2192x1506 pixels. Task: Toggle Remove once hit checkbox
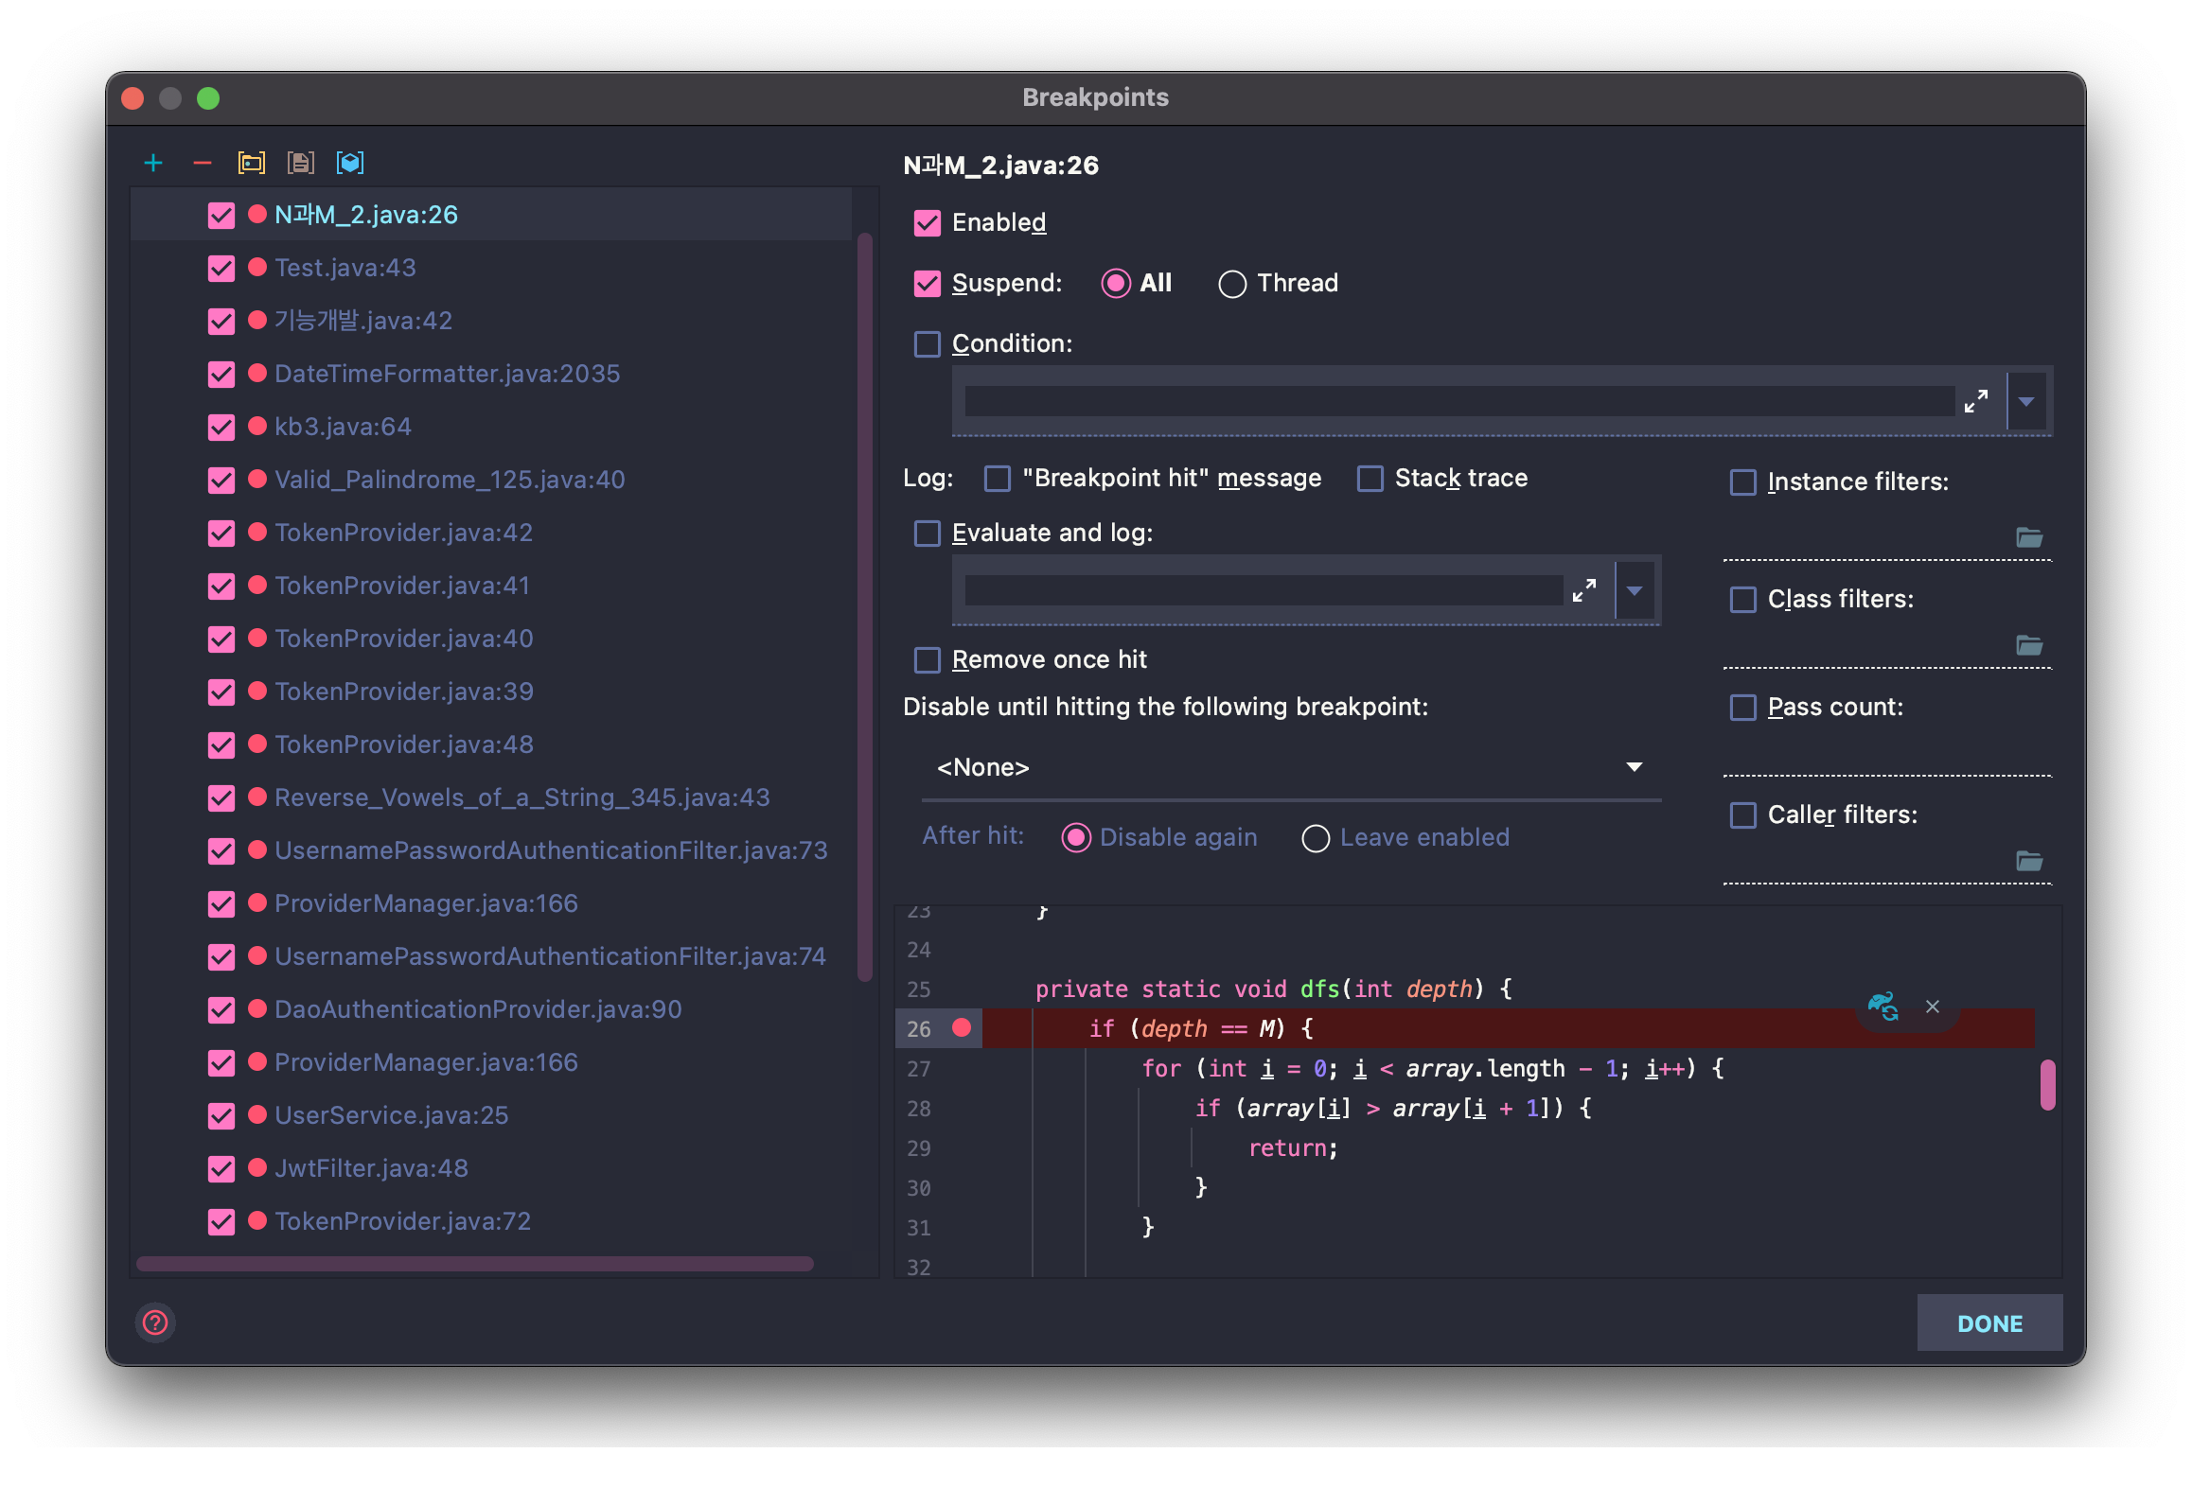point(928,659)
